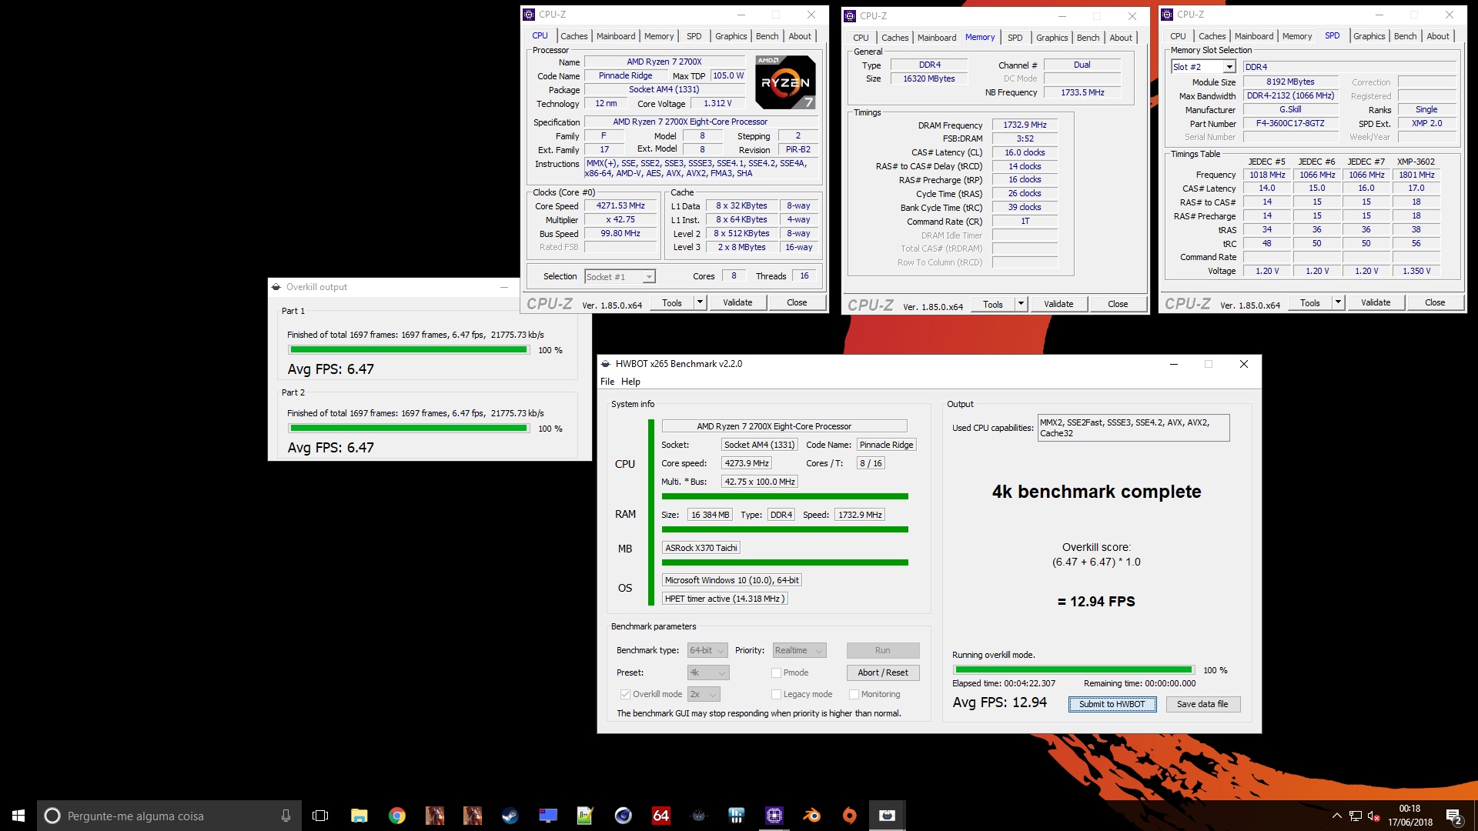Click Submit to HWBOT button
1478x831 pixels.
point(1112,704)
